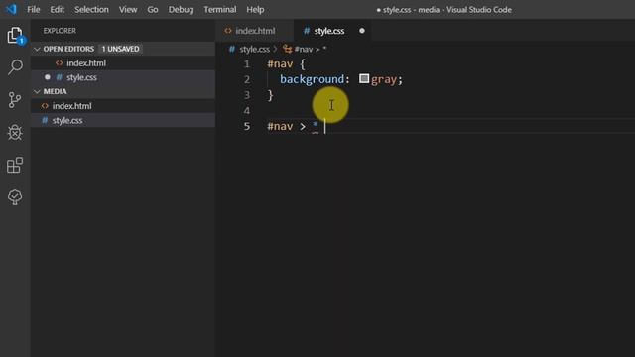Open index.html in the MEDIA folder

click(123, 106)
